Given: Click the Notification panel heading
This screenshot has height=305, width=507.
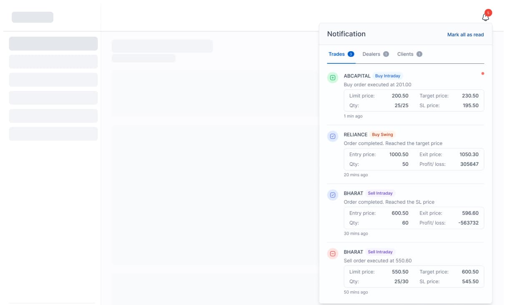Looking at the screenshot, I should click(x=346, y=34).
